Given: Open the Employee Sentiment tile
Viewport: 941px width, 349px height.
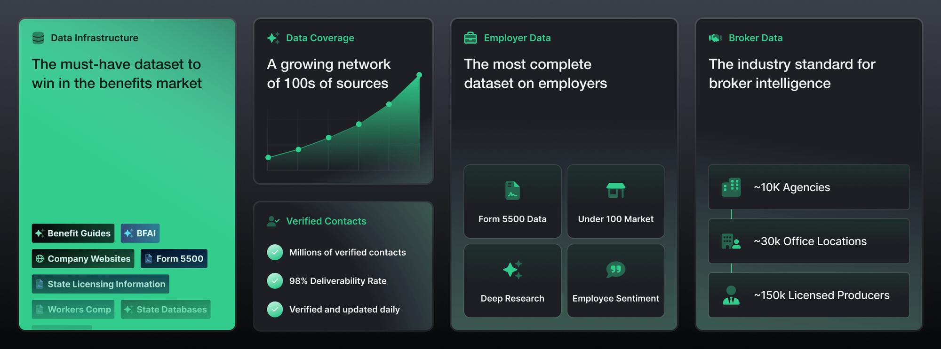Looking at the screenshot, I should [x=616, y=281].
